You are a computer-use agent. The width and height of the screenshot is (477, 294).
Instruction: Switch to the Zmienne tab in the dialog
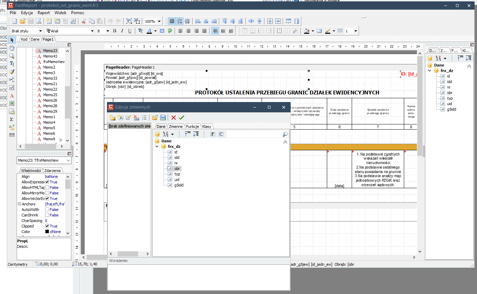176,126
